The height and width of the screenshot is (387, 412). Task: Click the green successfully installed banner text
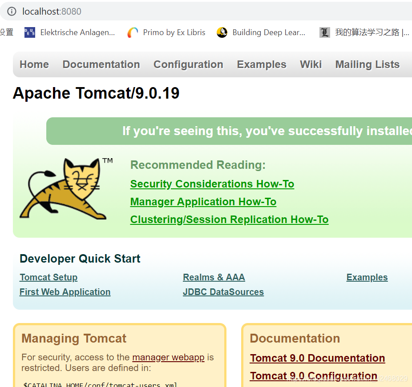pyautogui.click(x=267, y=131)
